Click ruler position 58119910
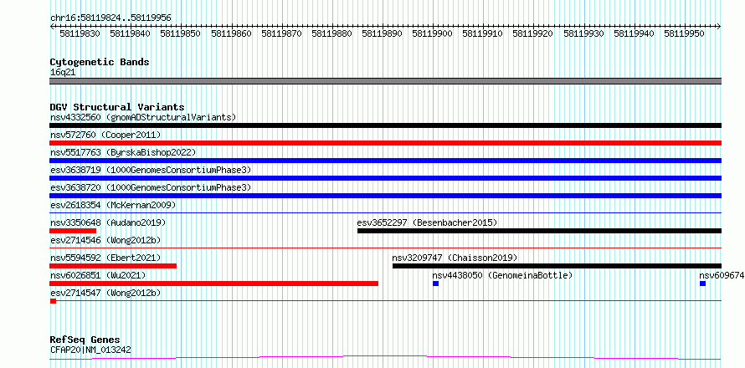 click(483, 33)
